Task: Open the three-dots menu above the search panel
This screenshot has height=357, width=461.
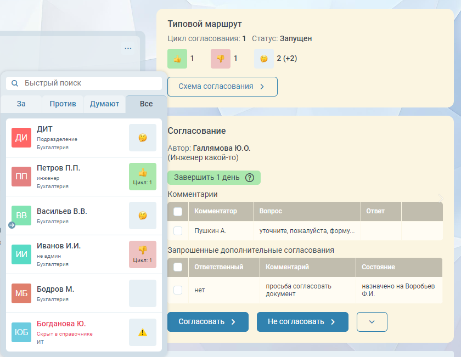Action: [128, 48]
